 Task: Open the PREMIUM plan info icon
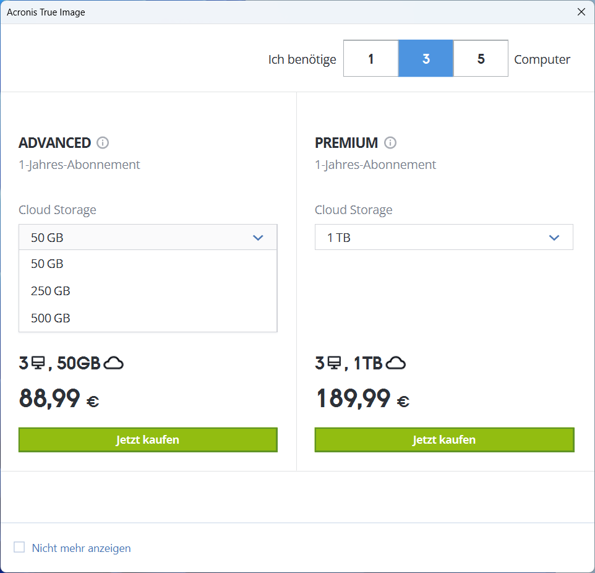click(390, 143)
